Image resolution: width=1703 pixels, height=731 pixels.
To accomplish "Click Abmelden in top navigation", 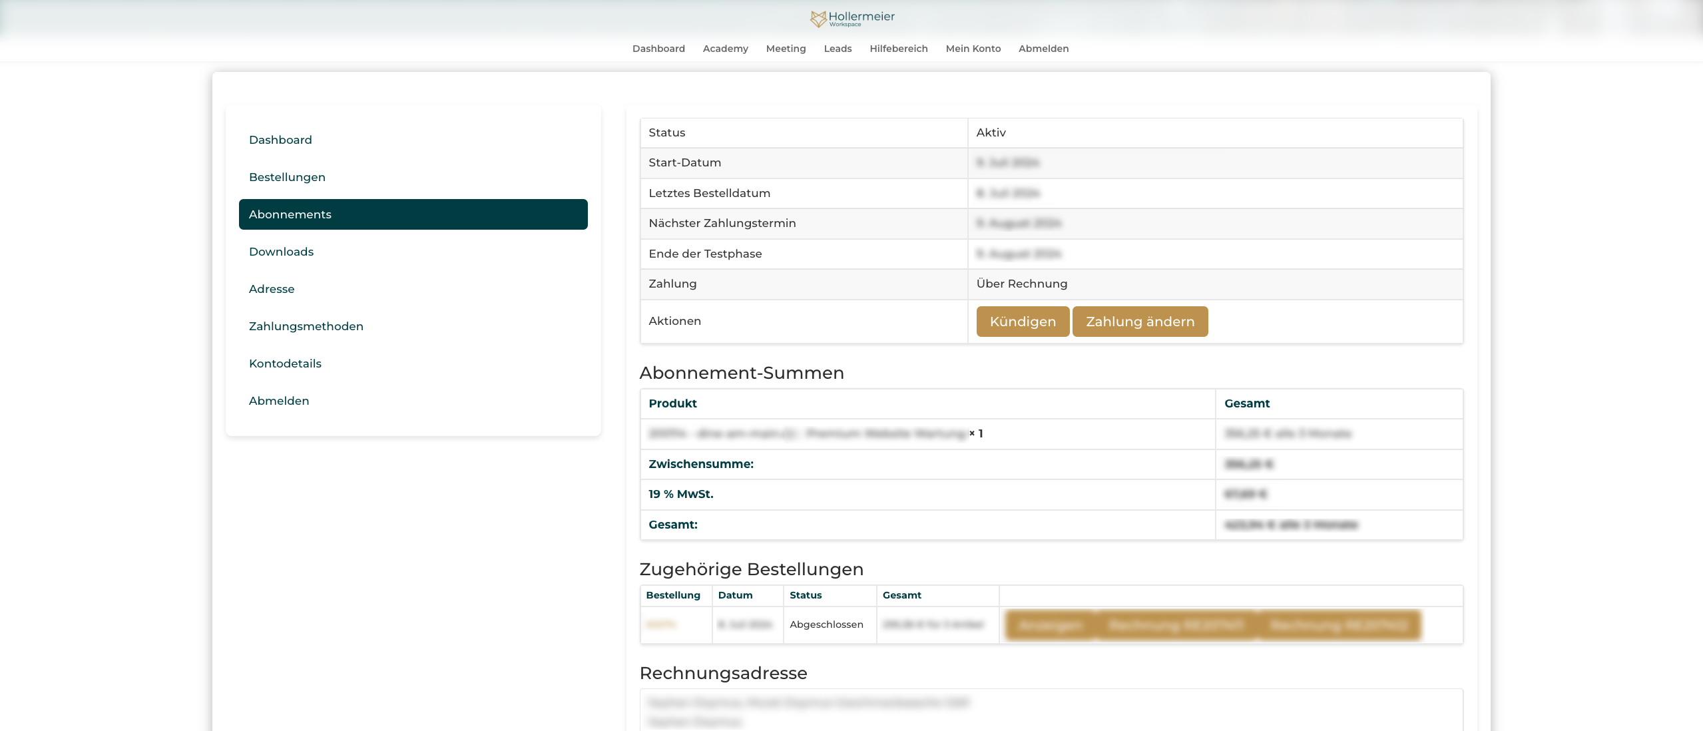I will pyautogui.click(x=1043, y=49).
